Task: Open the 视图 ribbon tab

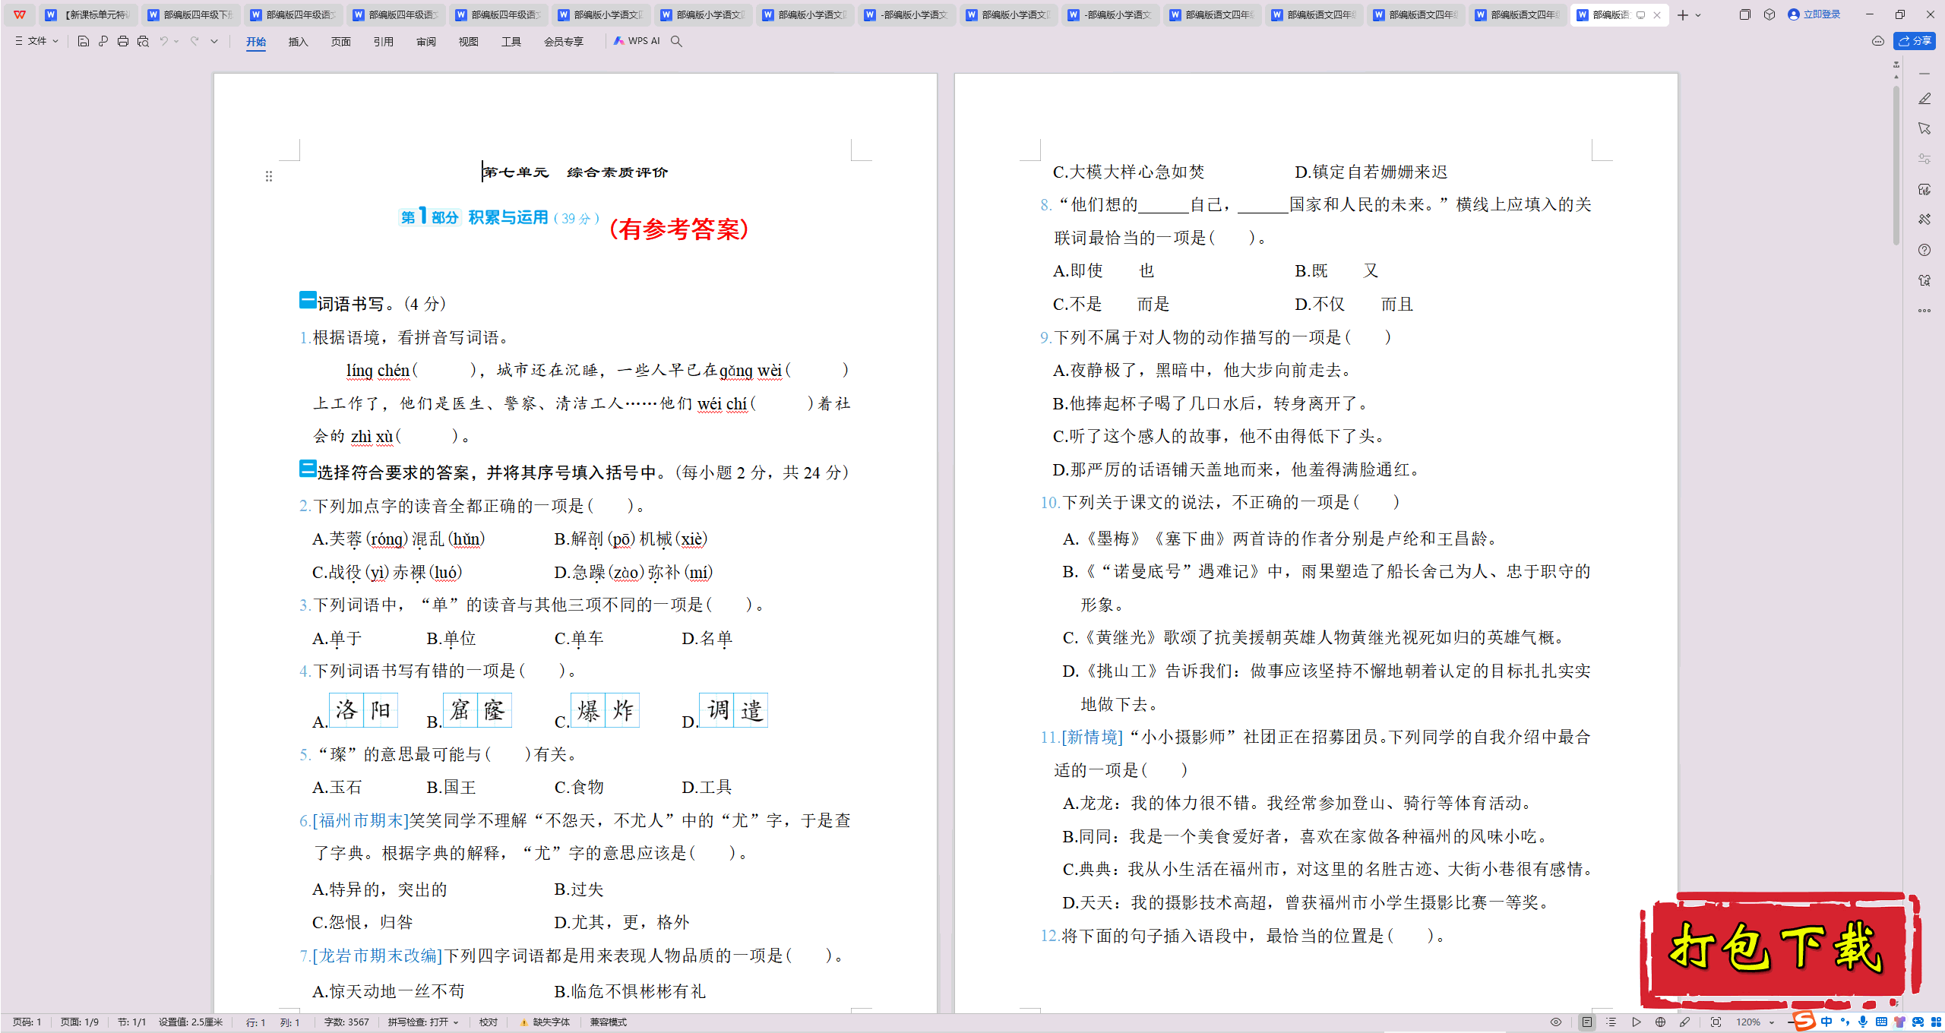Action: coord(469,42)
